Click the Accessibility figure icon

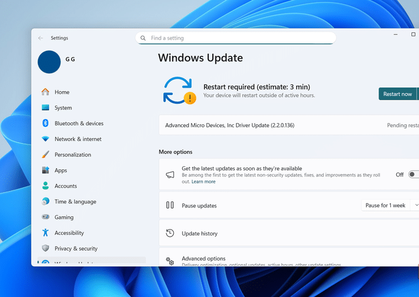click(46, 233)
